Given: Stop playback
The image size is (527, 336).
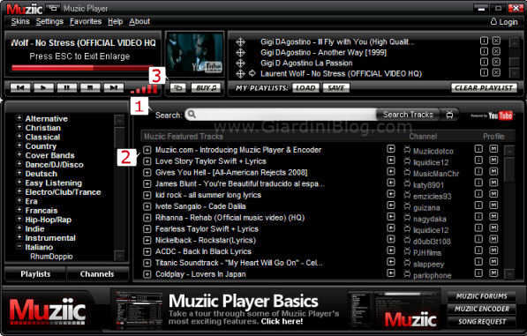Looking at the screenshot, I should (90, 88).
